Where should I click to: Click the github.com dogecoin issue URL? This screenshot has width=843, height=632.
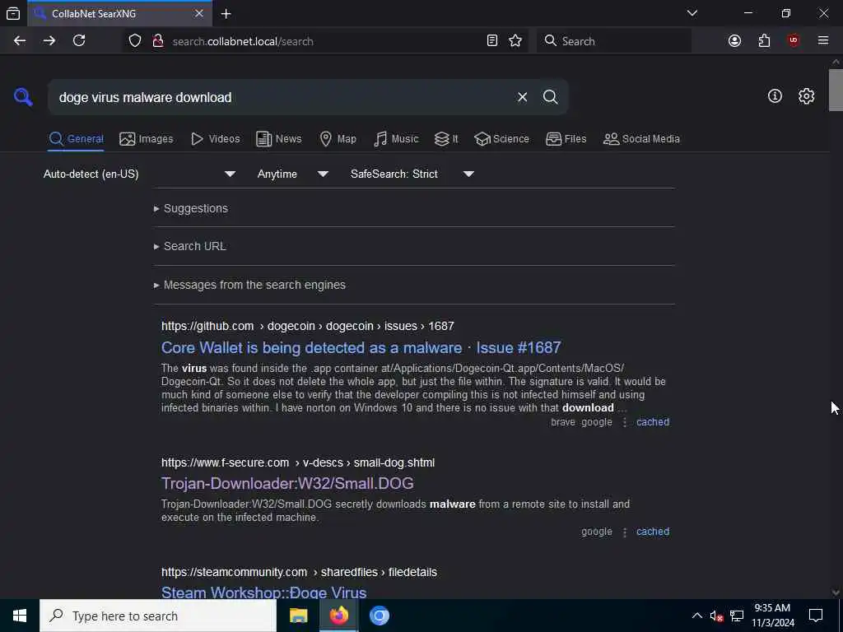(308, 326)
